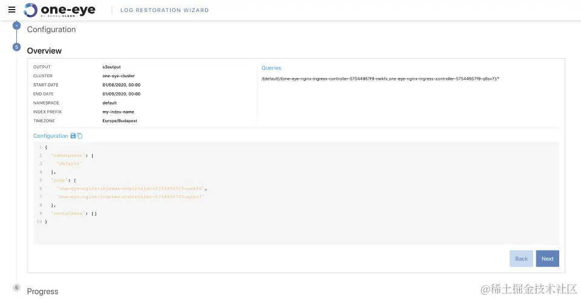This screenshot has height=299, width=581.
Task: Save the configuration with the disk icon
Action: click(73, 136)
